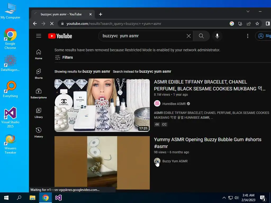
Task: Go back using Chrome's back arrow
Action: tap(35, 24)
